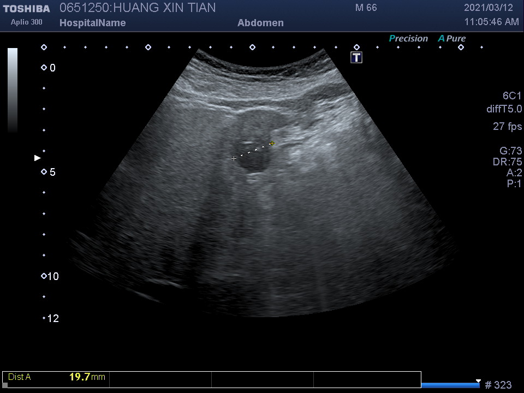Toggle the APure imaging indicator
Image resolution: width=524 pixels, height=393 pixels.
point(452,38)
